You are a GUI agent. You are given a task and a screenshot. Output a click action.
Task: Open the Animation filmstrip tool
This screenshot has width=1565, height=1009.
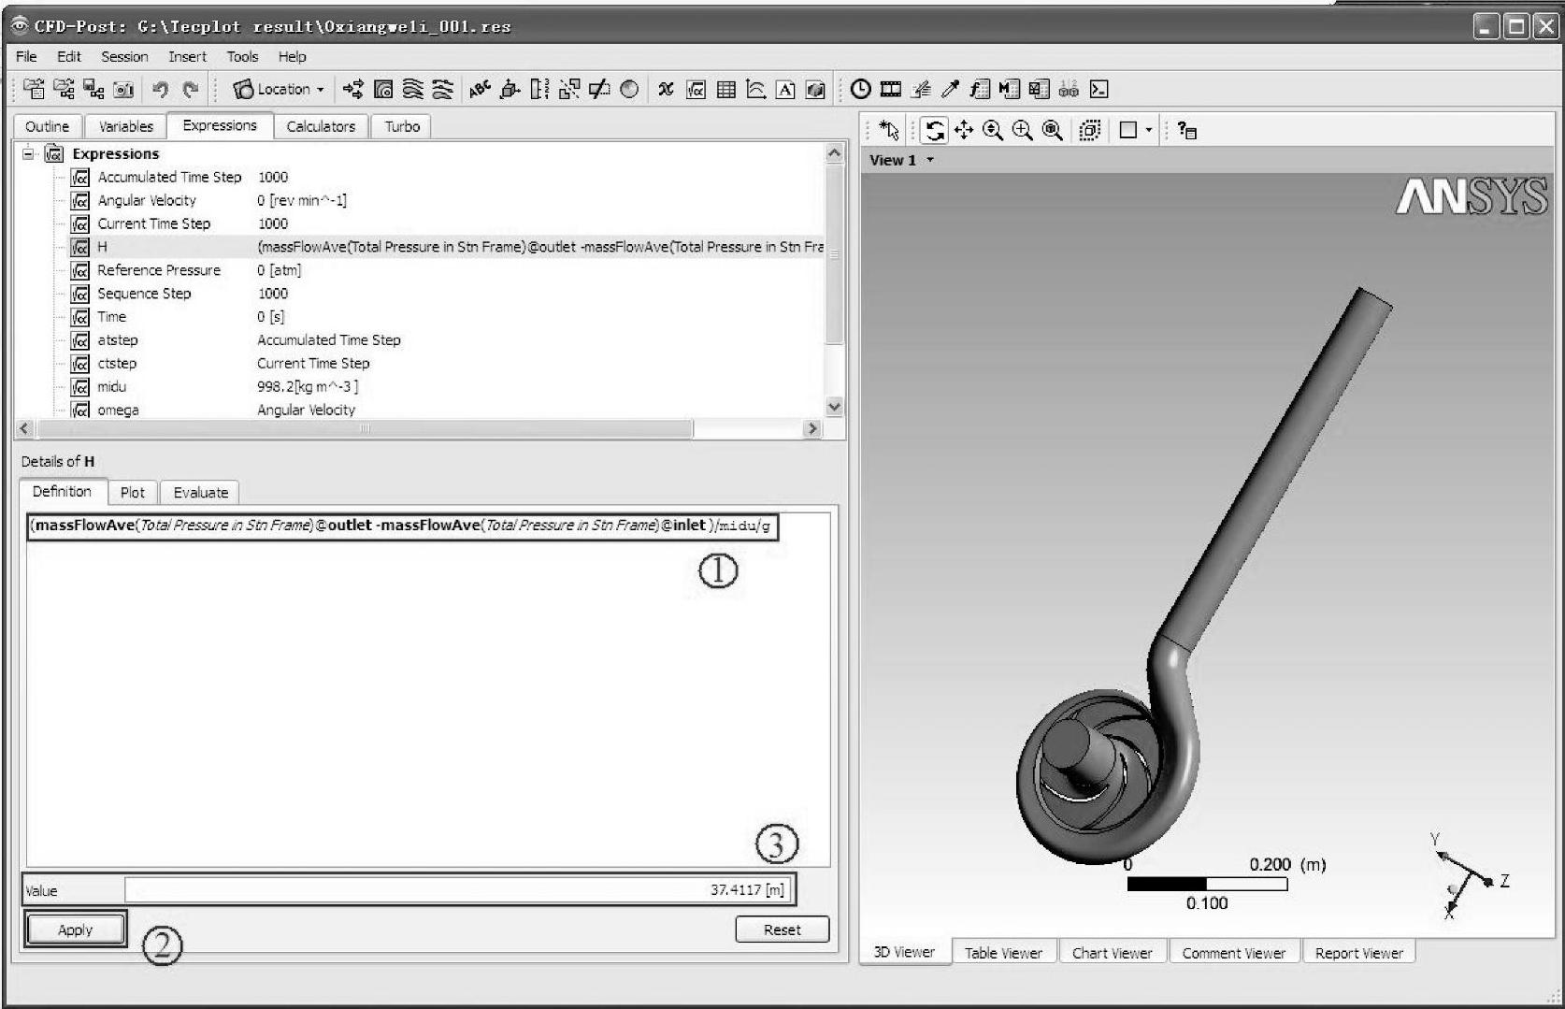click(x=891, y=90)
